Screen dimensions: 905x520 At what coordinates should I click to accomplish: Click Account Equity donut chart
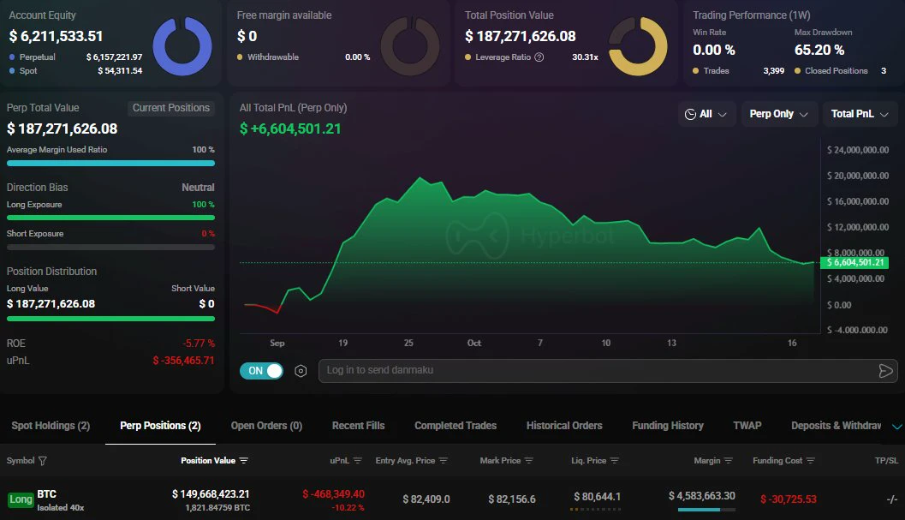182,46
